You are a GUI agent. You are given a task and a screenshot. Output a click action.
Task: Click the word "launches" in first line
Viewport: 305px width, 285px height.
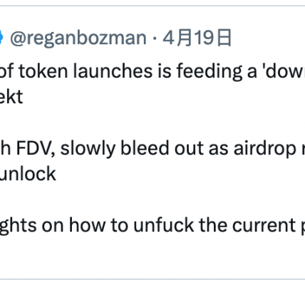point(113,71)
